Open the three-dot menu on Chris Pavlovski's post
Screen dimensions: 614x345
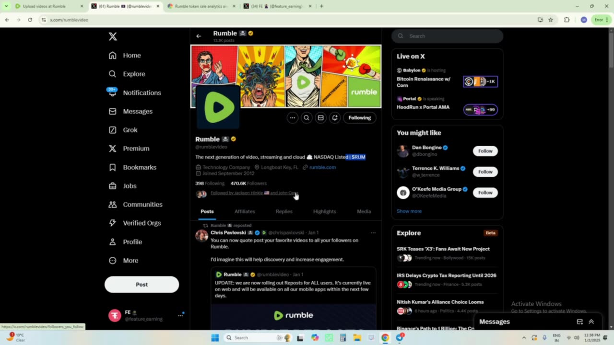pos(373,233)
